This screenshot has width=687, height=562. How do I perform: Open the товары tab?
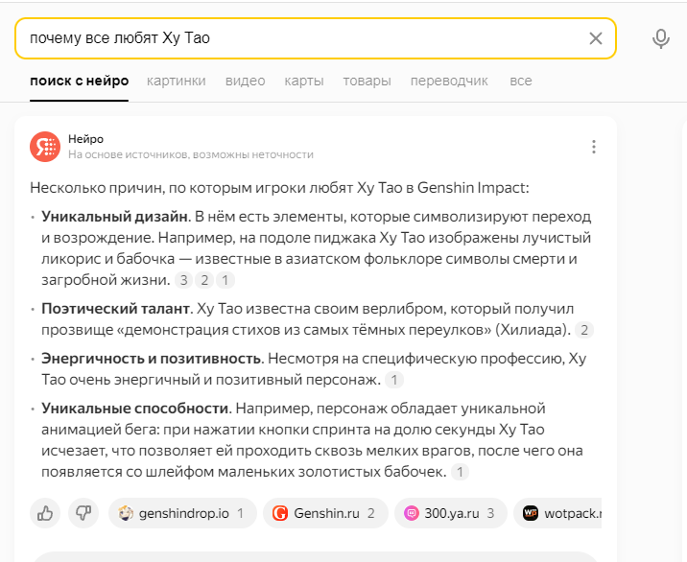click(367, 81)
